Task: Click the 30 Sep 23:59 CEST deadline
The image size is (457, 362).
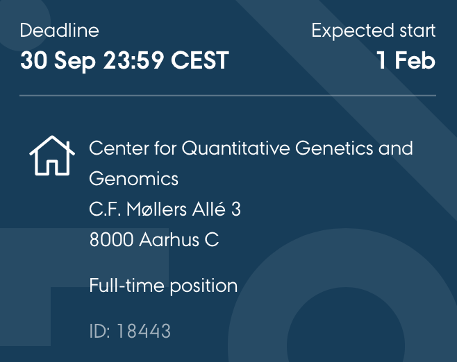Action: [125, 60]
